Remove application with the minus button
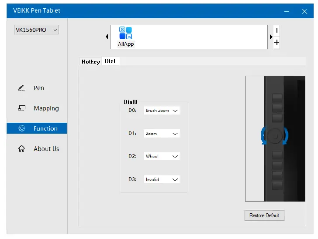The width and height of the screenshot is (318, 239). click(277, 30)
